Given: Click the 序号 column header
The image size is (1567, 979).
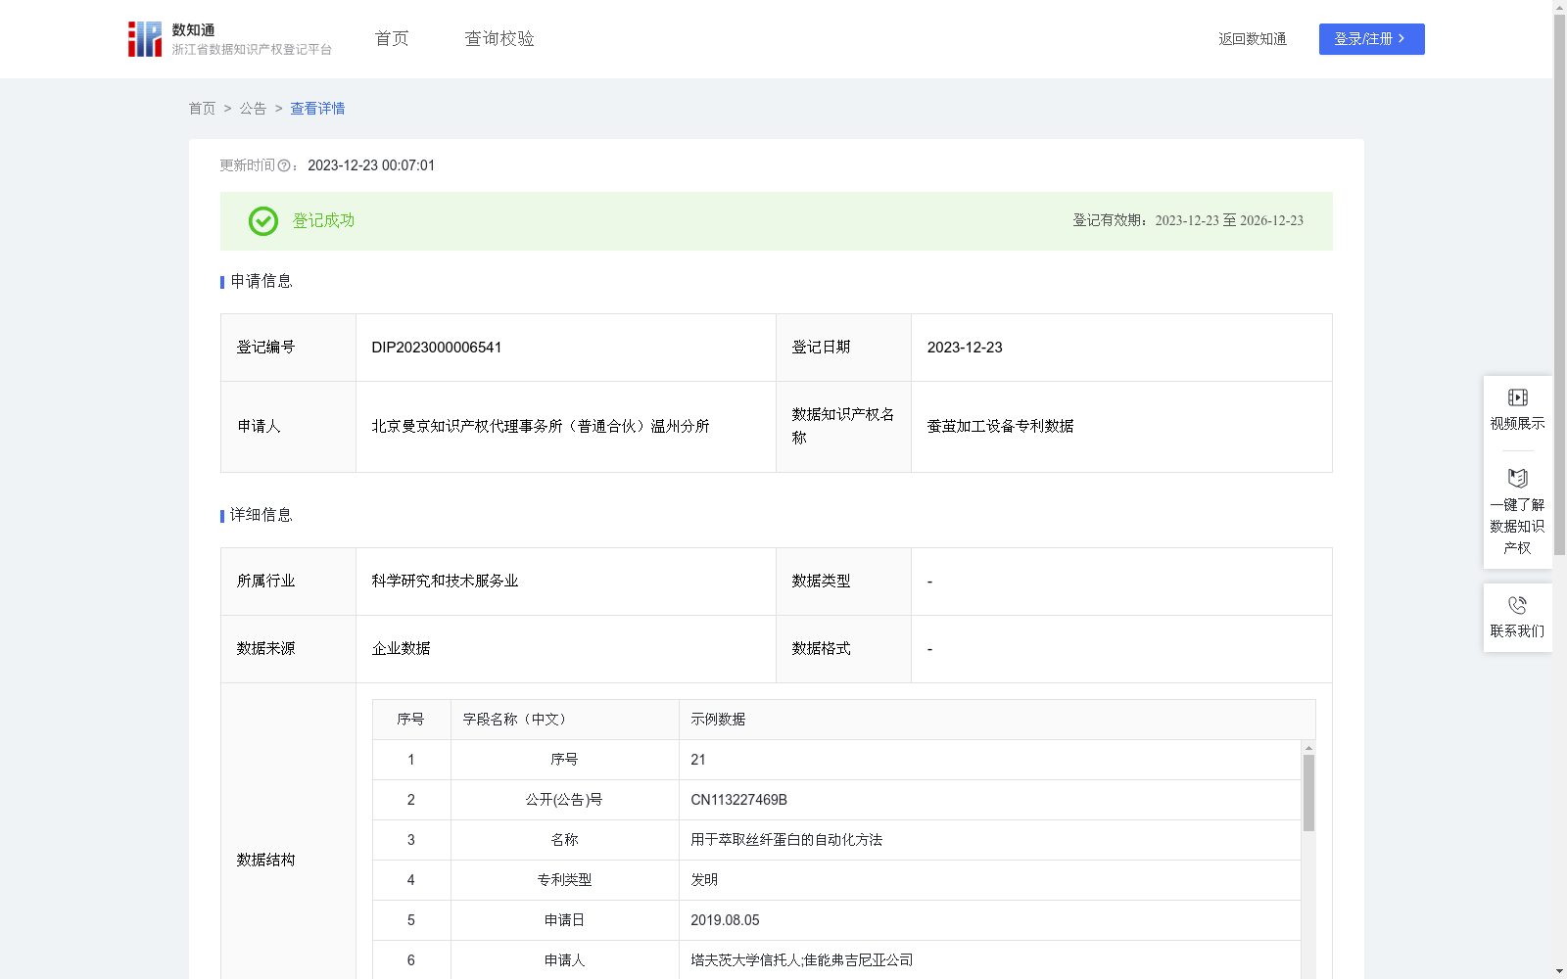Looking at the screenshot, I should [x=410, y=720].
